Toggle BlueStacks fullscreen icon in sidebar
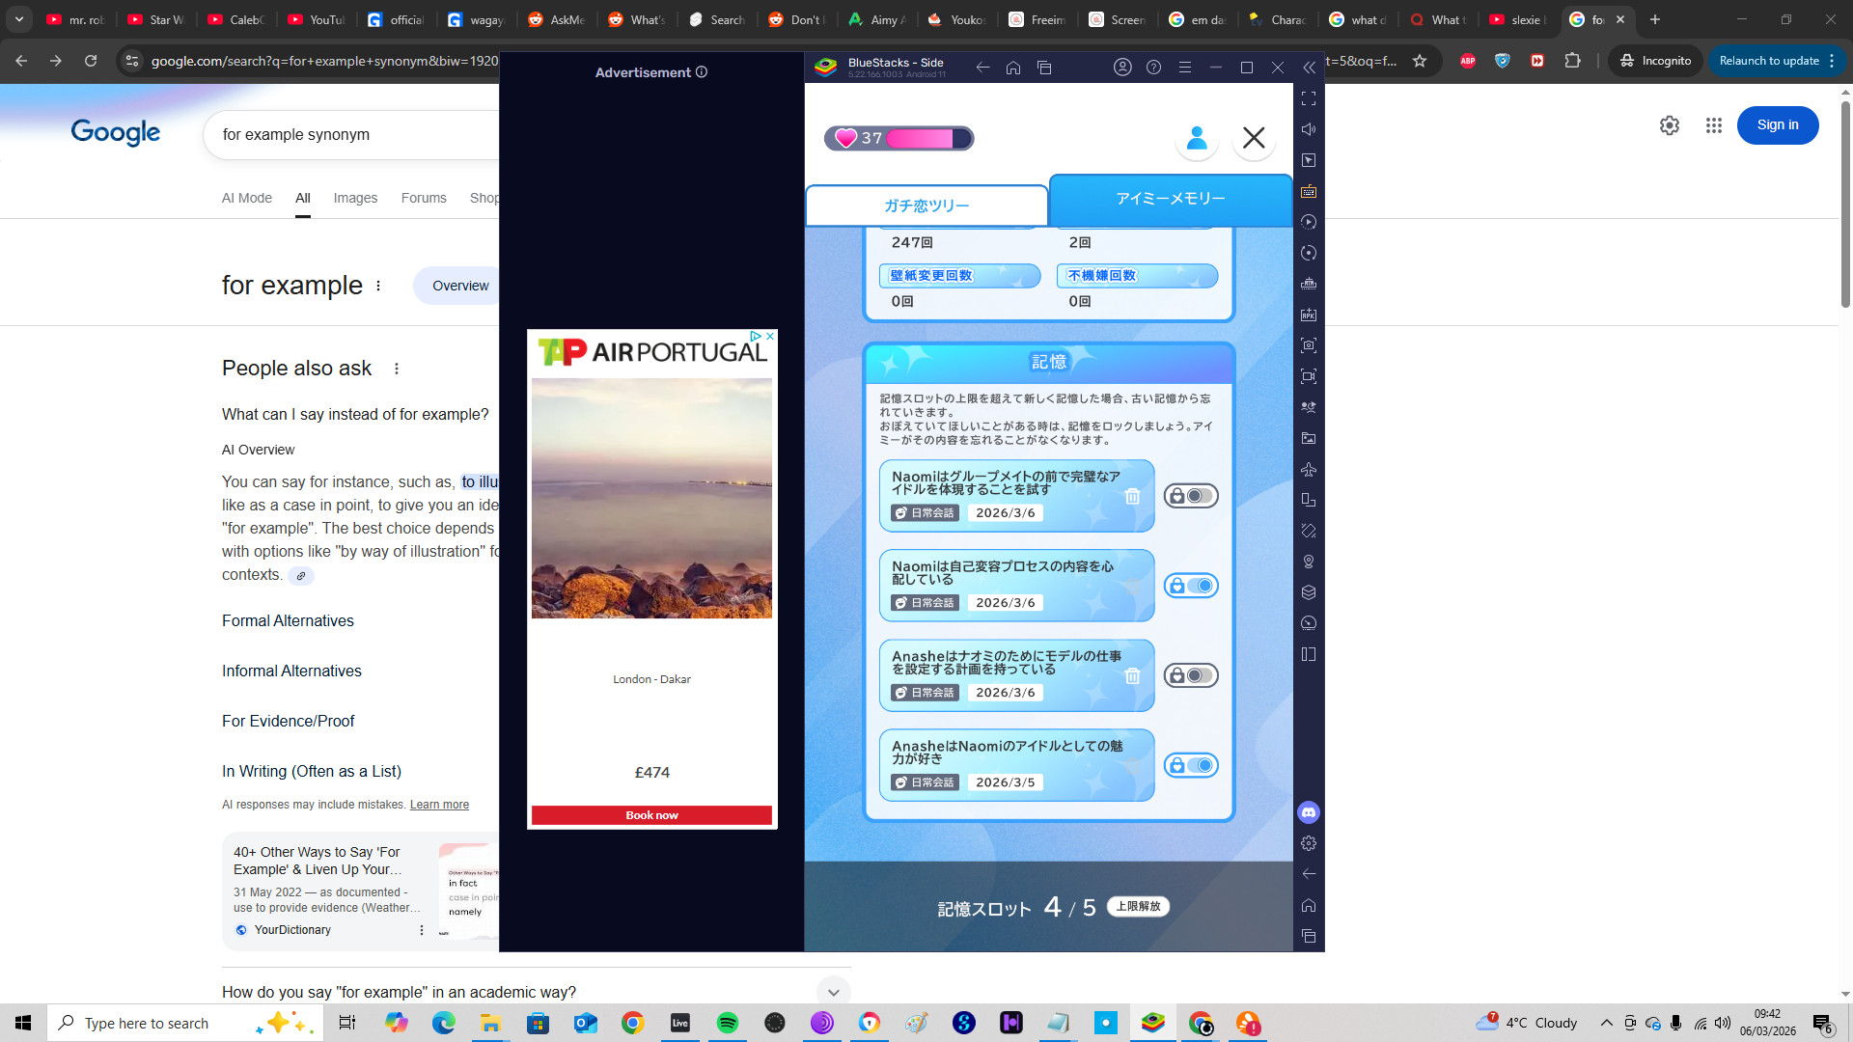 [1309, 98]
